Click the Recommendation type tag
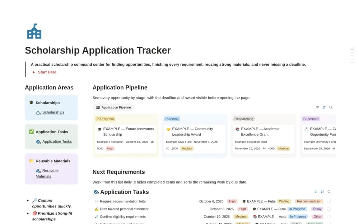 (309, 201)
